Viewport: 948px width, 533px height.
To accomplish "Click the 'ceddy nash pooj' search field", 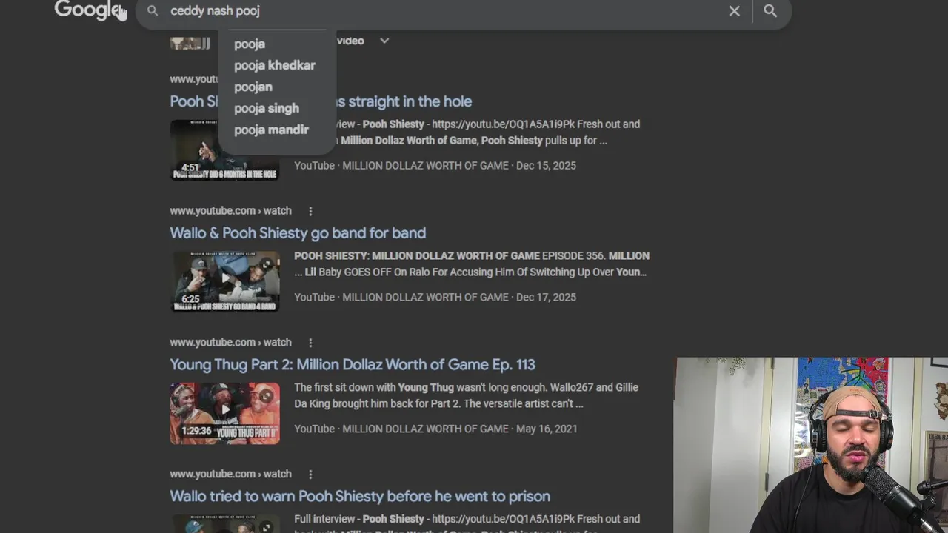I will 444,11.
